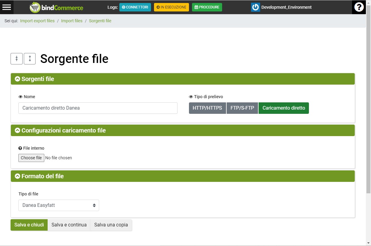The height and width of the screenshot is (246, 371).
Task: Collapse the Formato del file section
Action: click(x=17, y=176)
